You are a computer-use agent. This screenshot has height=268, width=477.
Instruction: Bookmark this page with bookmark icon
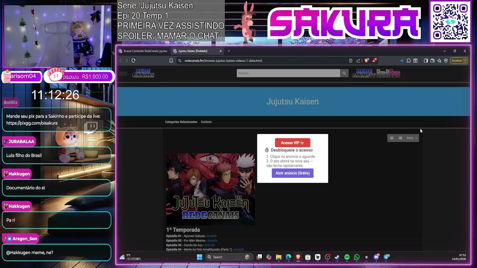tap(171, 61)
